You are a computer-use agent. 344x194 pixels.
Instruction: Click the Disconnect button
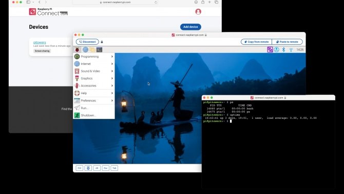87,42
